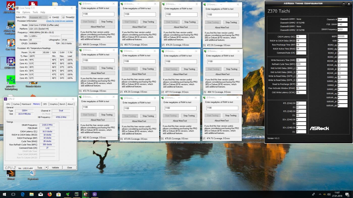Click About MemTest in the 475.6% coverage window
353x198 pixels.
(x=180, y=121)
